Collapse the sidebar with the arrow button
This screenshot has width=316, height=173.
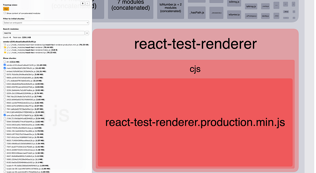tap(88, 4)
